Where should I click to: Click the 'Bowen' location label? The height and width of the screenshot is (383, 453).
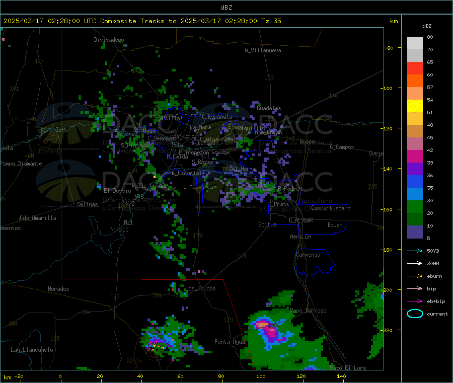[335, 225]
